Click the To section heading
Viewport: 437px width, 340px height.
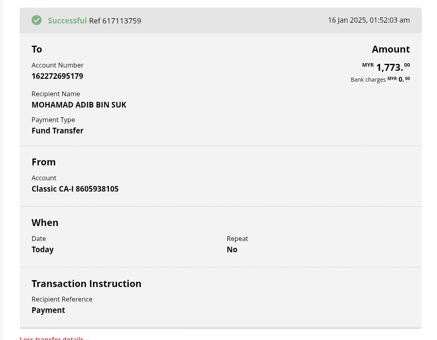pos(37,49)
